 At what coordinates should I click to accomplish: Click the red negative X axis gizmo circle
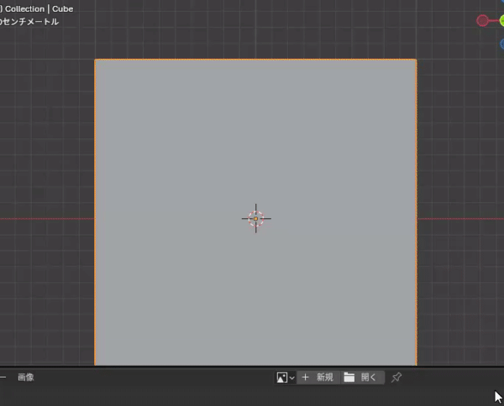[x=482, y=20]
